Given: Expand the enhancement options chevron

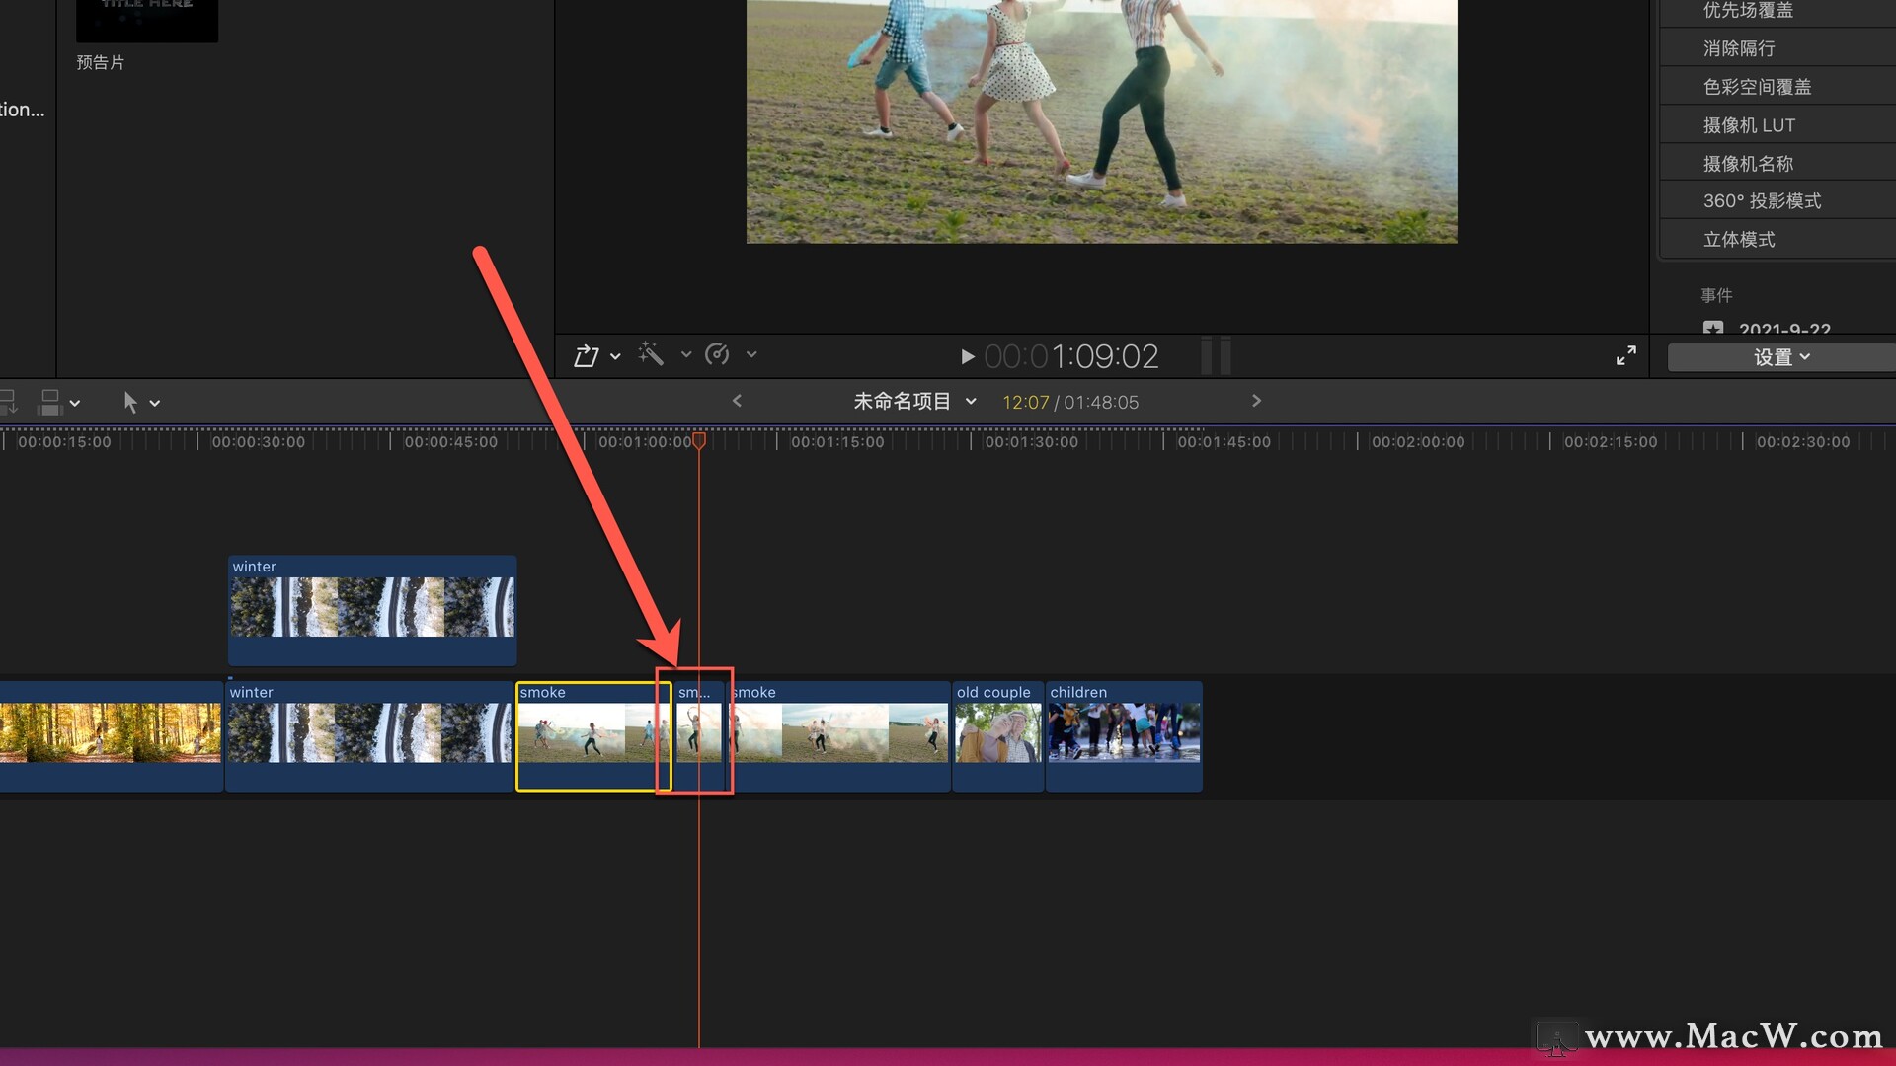Looking at the screenshot, I should [x=686, y=353].
